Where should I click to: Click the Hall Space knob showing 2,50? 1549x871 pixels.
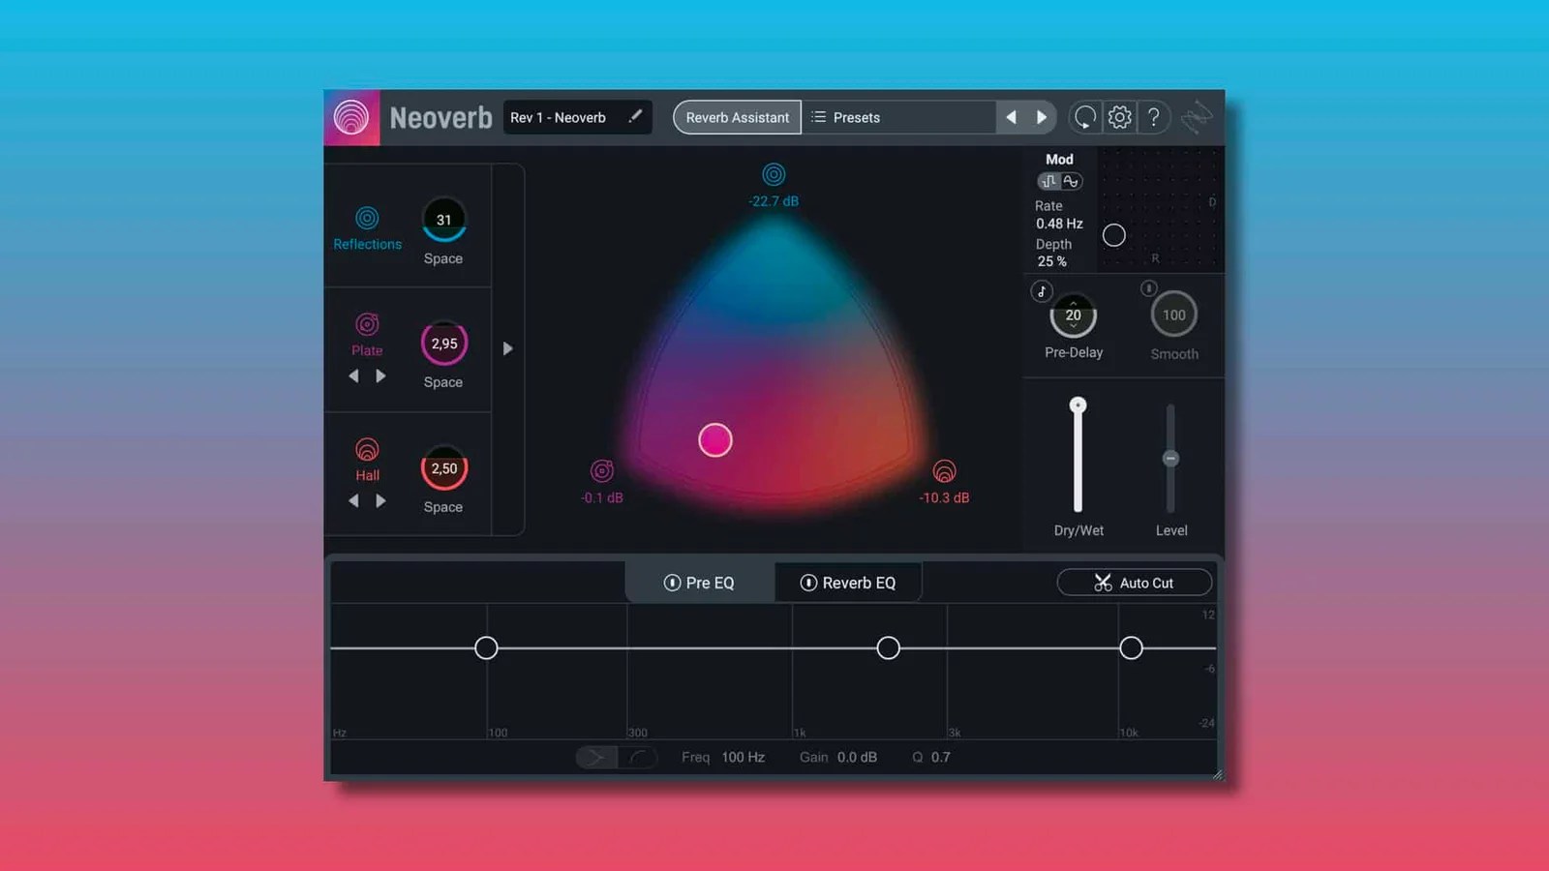coord(444,468)
